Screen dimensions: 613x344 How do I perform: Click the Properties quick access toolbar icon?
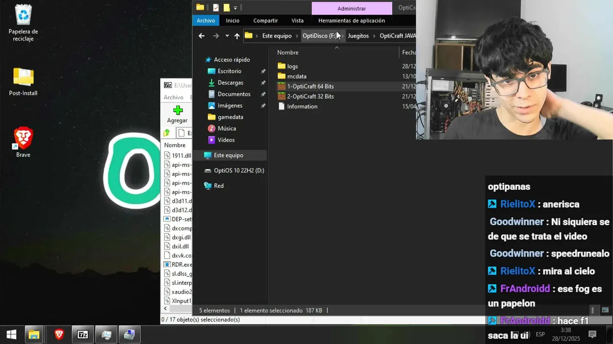tap(216, 8)
